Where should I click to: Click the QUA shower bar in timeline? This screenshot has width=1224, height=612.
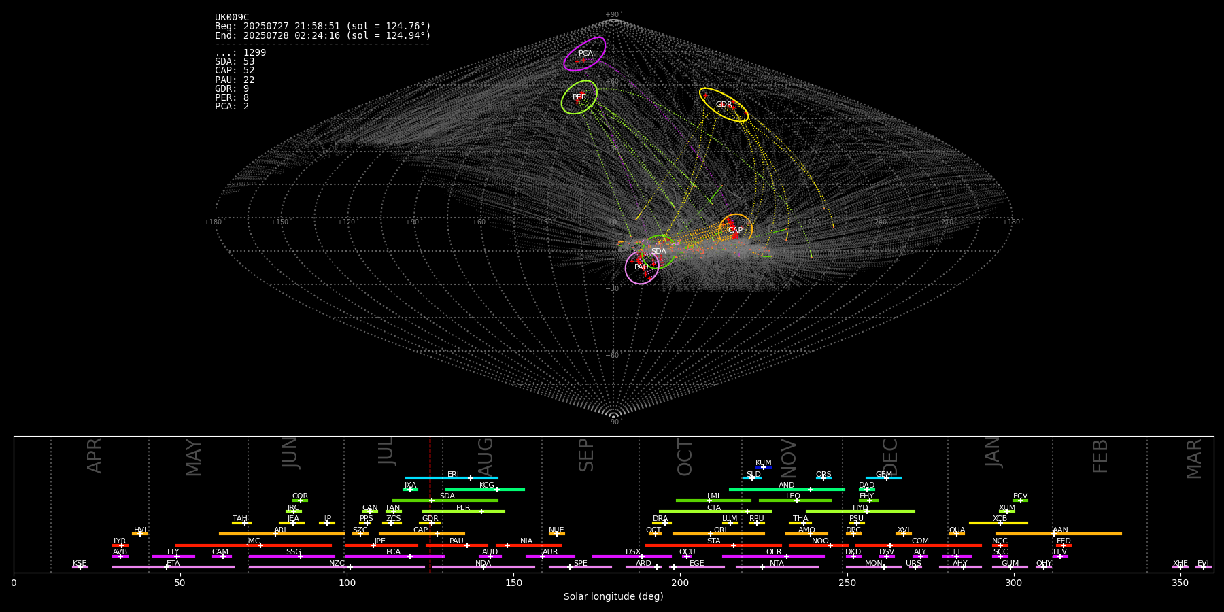pyautogui.click(x=957, y=534)
